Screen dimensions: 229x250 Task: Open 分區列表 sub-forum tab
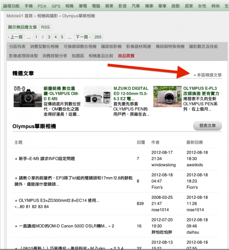(x=17, y=47)
